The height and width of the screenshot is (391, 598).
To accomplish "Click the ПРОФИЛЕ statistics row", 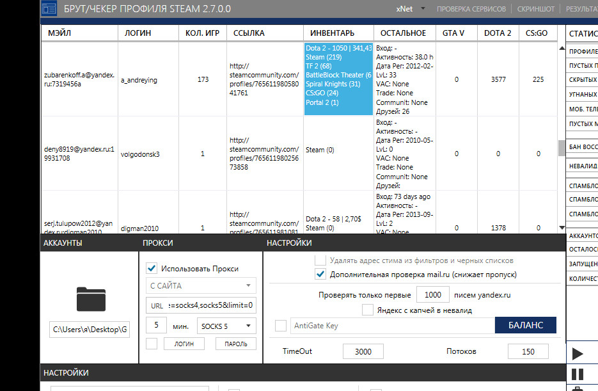I will (582, 51).
